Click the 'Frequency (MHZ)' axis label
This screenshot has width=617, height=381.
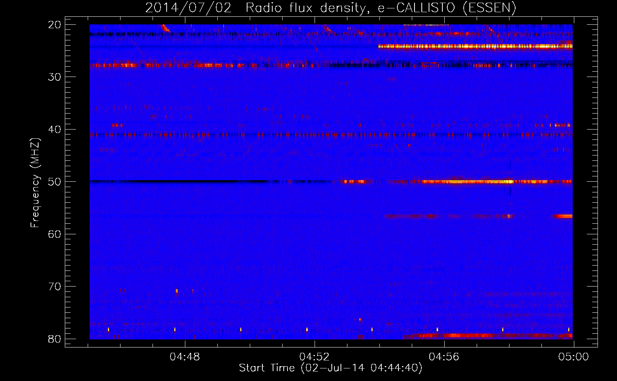[x=35, y=183]
